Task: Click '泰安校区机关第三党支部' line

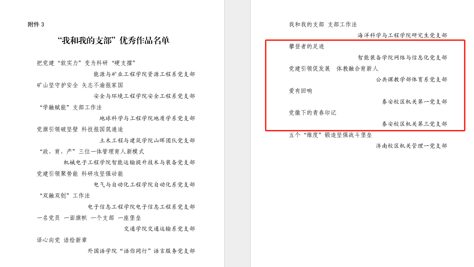Action: (414, 124)
